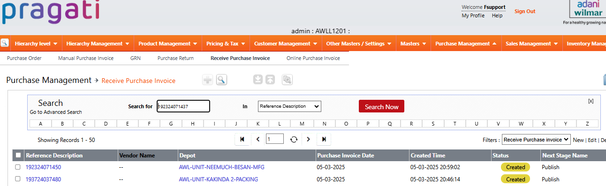Click Receive Purchase Invoice breadcrumb text
The width and height of the screenshot is (606, 186).
tap(138, 81)
